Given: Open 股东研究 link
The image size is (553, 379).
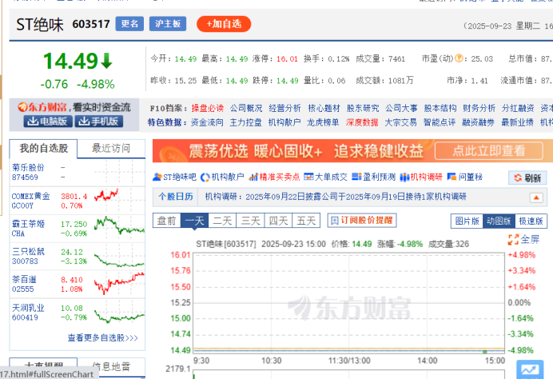Looking at the screenshot, I should pyautogui.click(x=363, y=108).
